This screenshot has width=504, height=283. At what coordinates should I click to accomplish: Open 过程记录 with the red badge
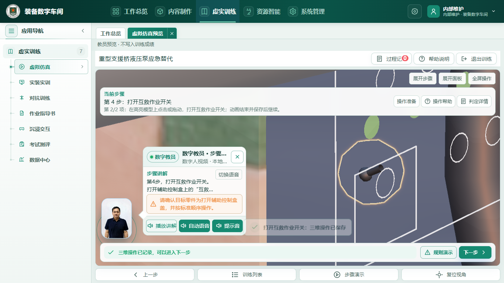click(391, 59)
